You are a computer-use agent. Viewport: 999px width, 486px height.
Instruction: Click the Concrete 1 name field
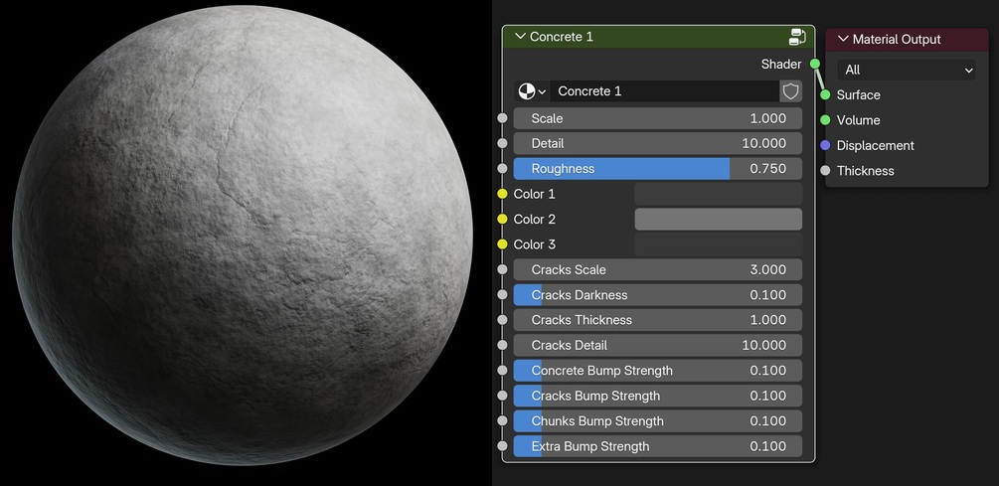pos(665,91)
